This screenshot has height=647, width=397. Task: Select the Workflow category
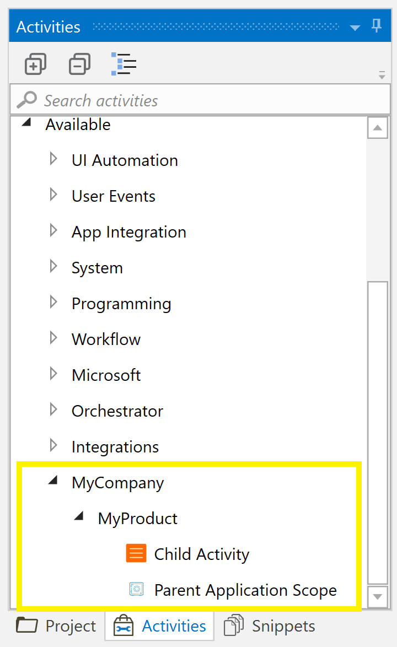click(106, 339)
